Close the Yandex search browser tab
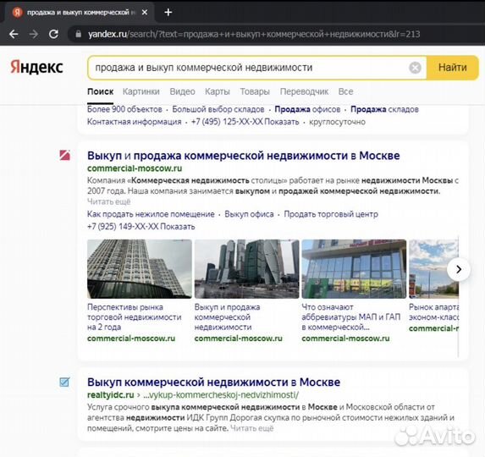Image resolution: width=485 pixels, height=457 pixels. click(145, 13)
